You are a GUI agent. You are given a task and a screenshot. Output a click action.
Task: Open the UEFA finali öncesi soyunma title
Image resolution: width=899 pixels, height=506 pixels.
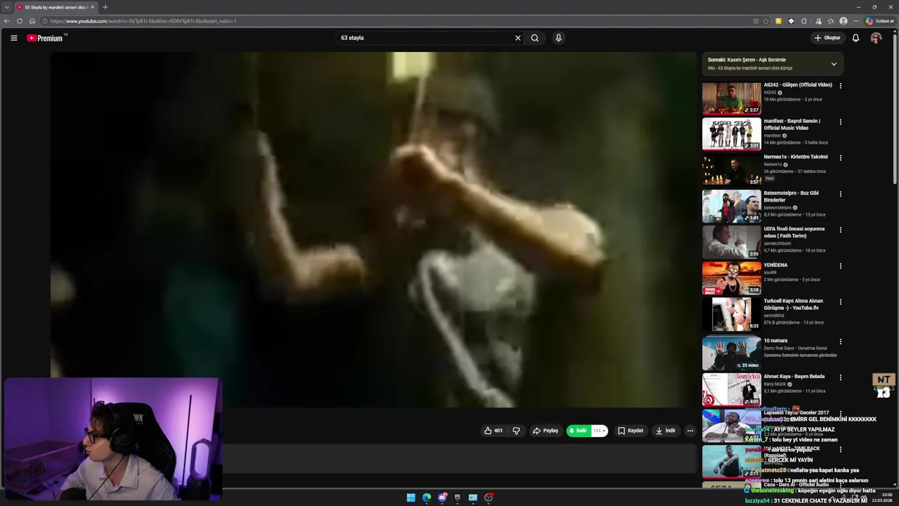pos(794,232)
